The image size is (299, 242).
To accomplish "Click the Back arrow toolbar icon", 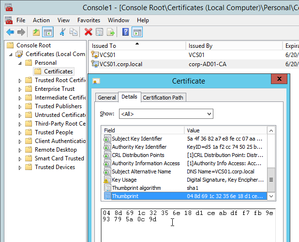I will (x=10, y=32).
